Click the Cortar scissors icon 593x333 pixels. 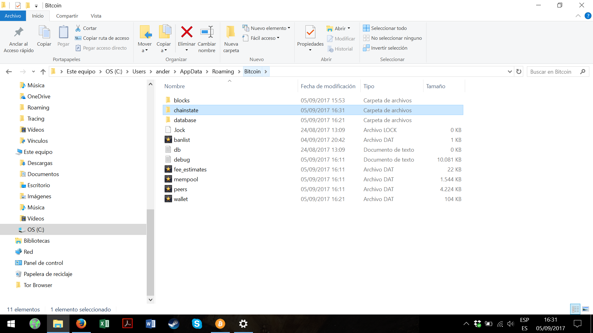tap(78, 28)
